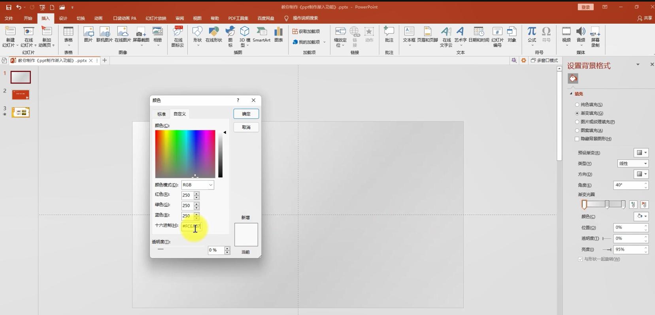Switch to 标准 tab in color dialog
Image resolution: width=655 pixels, height=315 pixels.
point(161,114)
